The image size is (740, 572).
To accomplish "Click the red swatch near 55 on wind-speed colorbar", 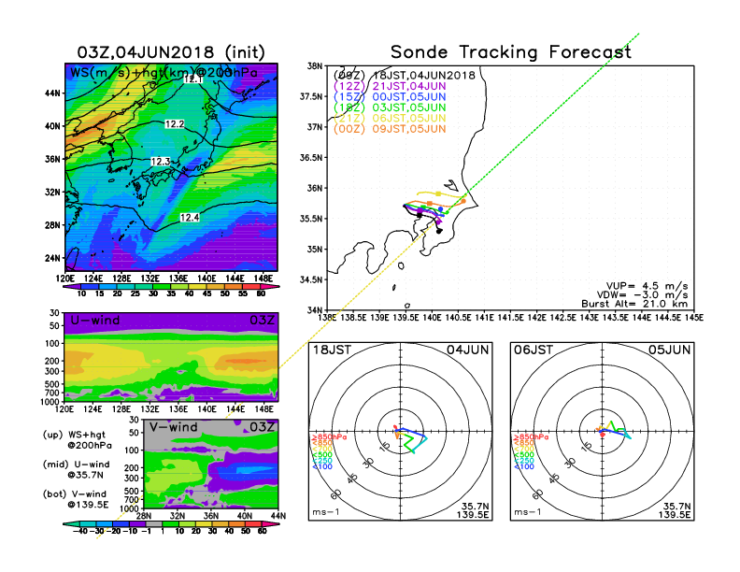I will 251,287.
